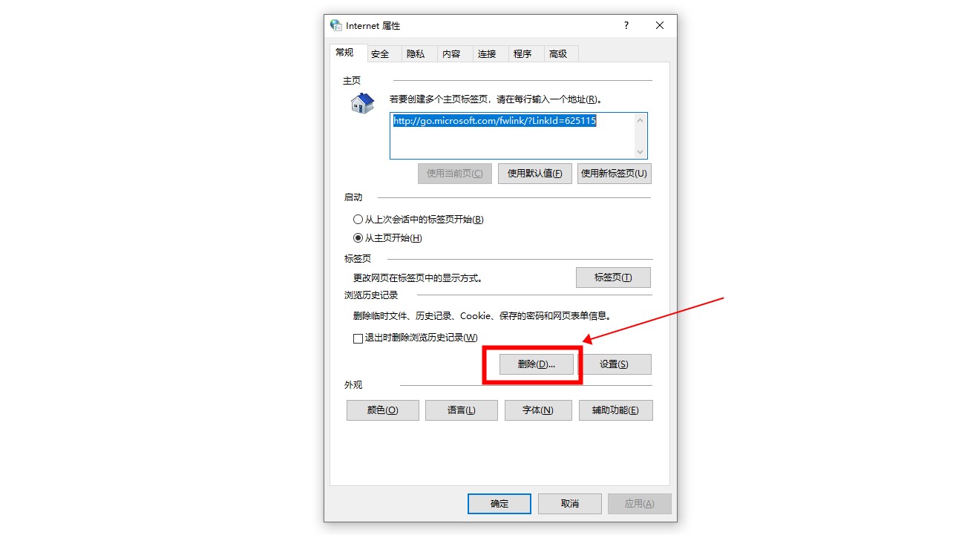Open browsing history 设置(S) button
This screenshot has height=535, width=973.
click(615, 364)
